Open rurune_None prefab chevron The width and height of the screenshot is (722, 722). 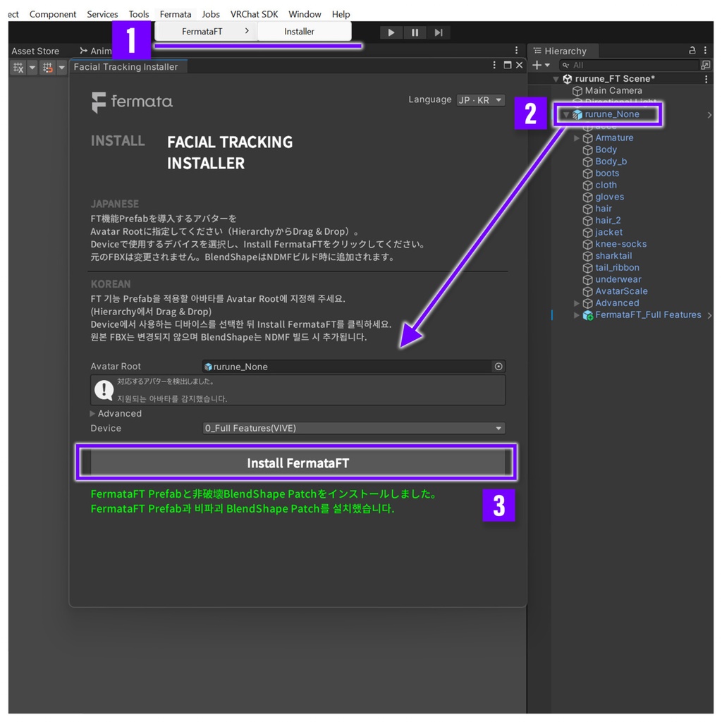click(709, 115)
